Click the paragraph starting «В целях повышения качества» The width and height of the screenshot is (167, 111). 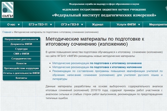coord(104,54)
